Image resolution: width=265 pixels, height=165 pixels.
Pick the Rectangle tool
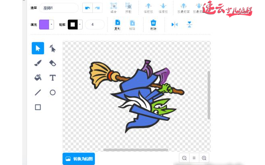coord(38,107)
